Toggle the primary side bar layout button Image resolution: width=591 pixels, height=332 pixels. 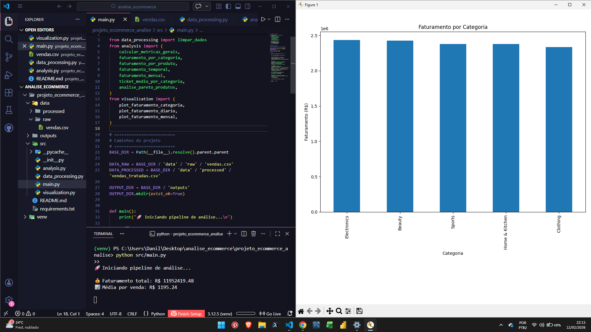pyautogui.click(x=229, y=6)
